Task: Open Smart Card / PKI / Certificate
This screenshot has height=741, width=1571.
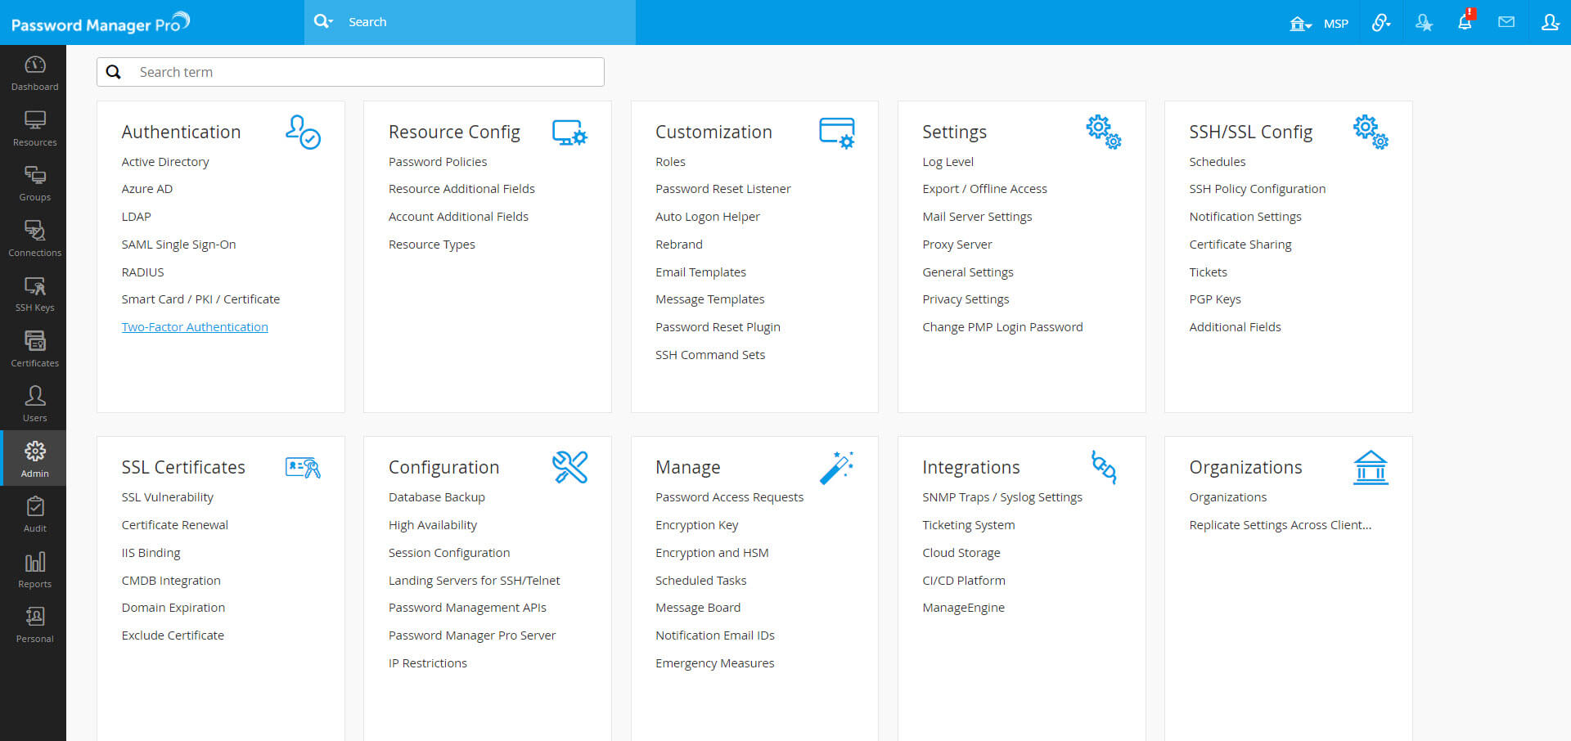Action: [200, 299]
